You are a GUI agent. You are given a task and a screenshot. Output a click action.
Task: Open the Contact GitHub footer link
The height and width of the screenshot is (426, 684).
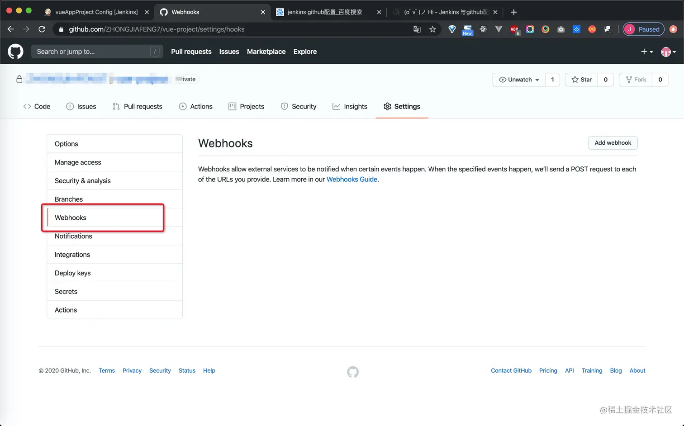(x=511, y=370)
